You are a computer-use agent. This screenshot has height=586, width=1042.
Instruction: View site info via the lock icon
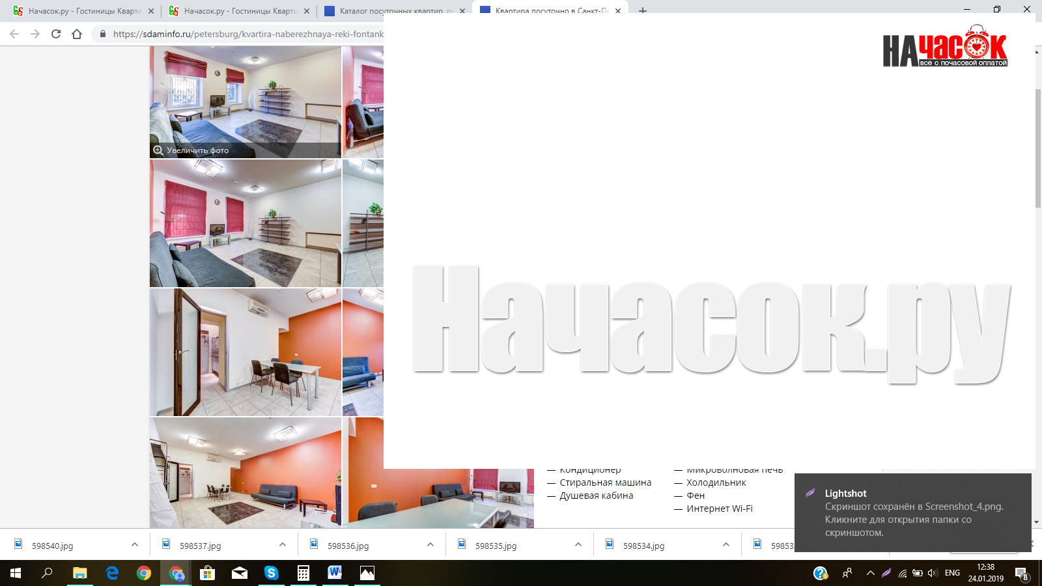coord(102,34)
